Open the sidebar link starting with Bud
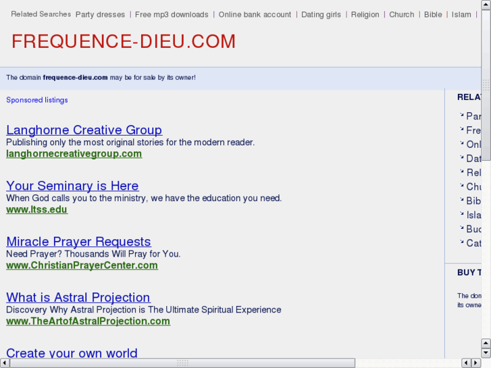Screen dimensions: 491x368 click(x=473, y=229)
